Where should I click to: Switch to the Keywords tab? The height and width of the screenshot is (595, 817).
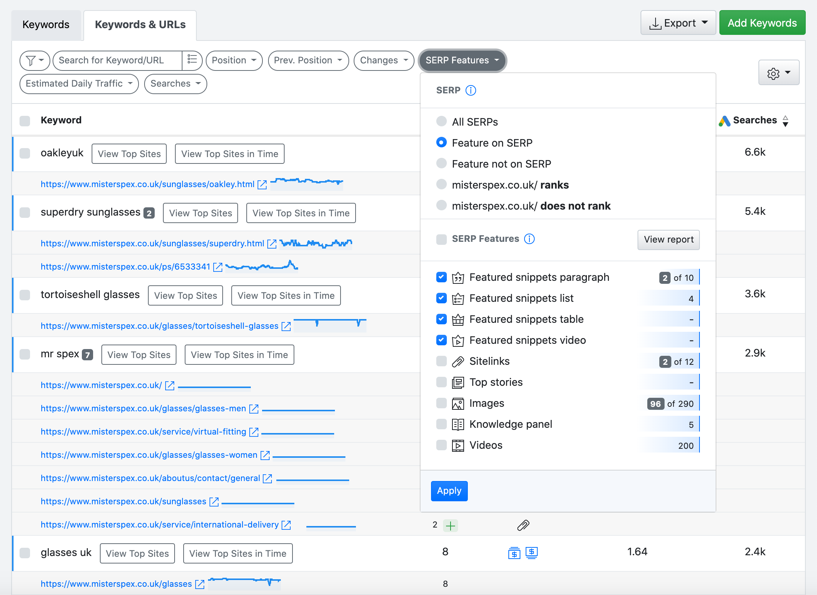point(46,25)
